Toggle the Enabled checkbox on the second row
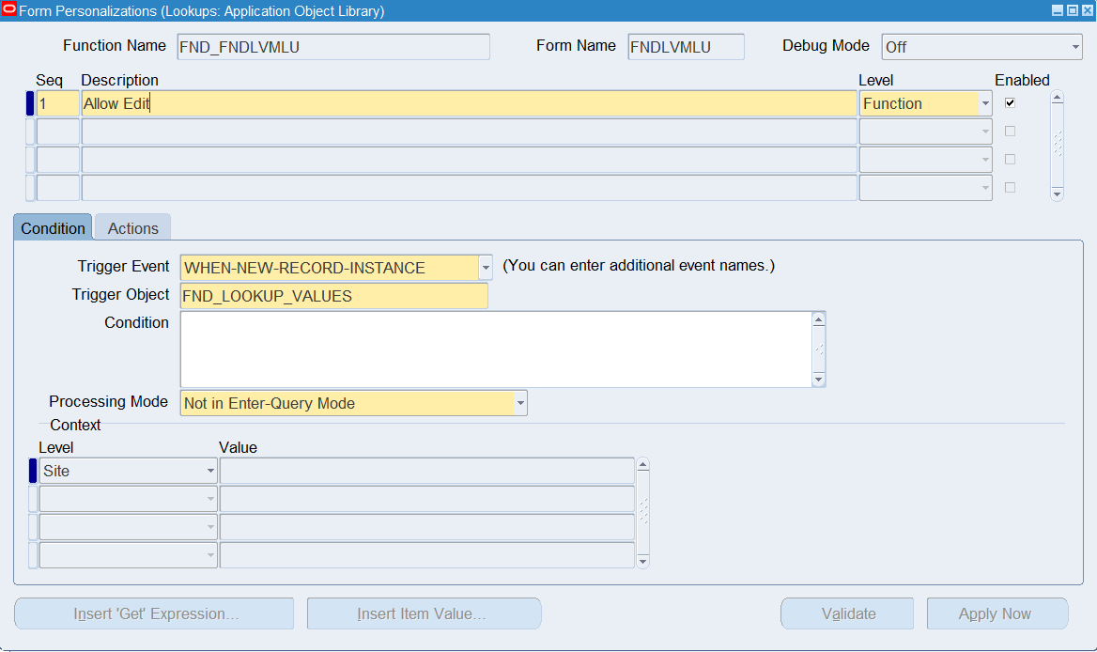Screen dimensions: 1097x652 [1010, 131]
